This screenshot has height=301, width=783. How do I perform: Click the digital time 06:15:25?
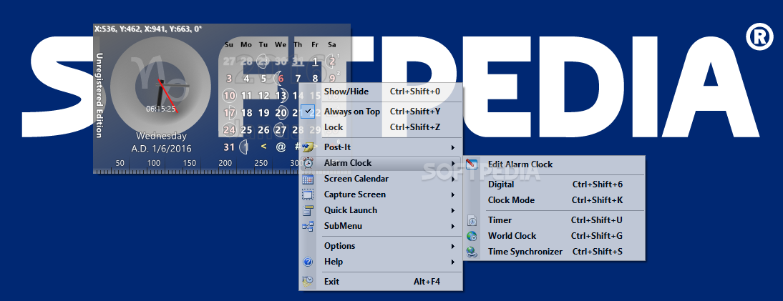(160, 109)
